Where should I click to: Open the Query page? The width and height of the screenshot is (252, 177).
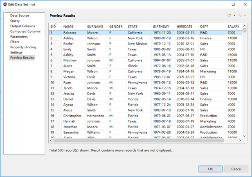click(15, 21)
